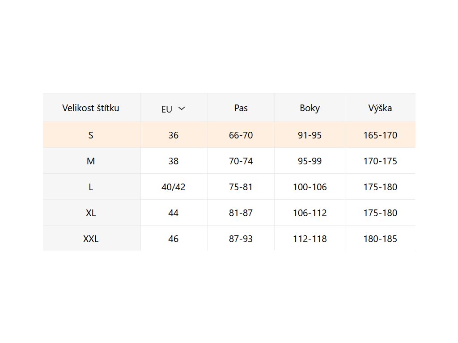Click the Výška column header
Screen dimensions: 458x343
pos(380,108)
